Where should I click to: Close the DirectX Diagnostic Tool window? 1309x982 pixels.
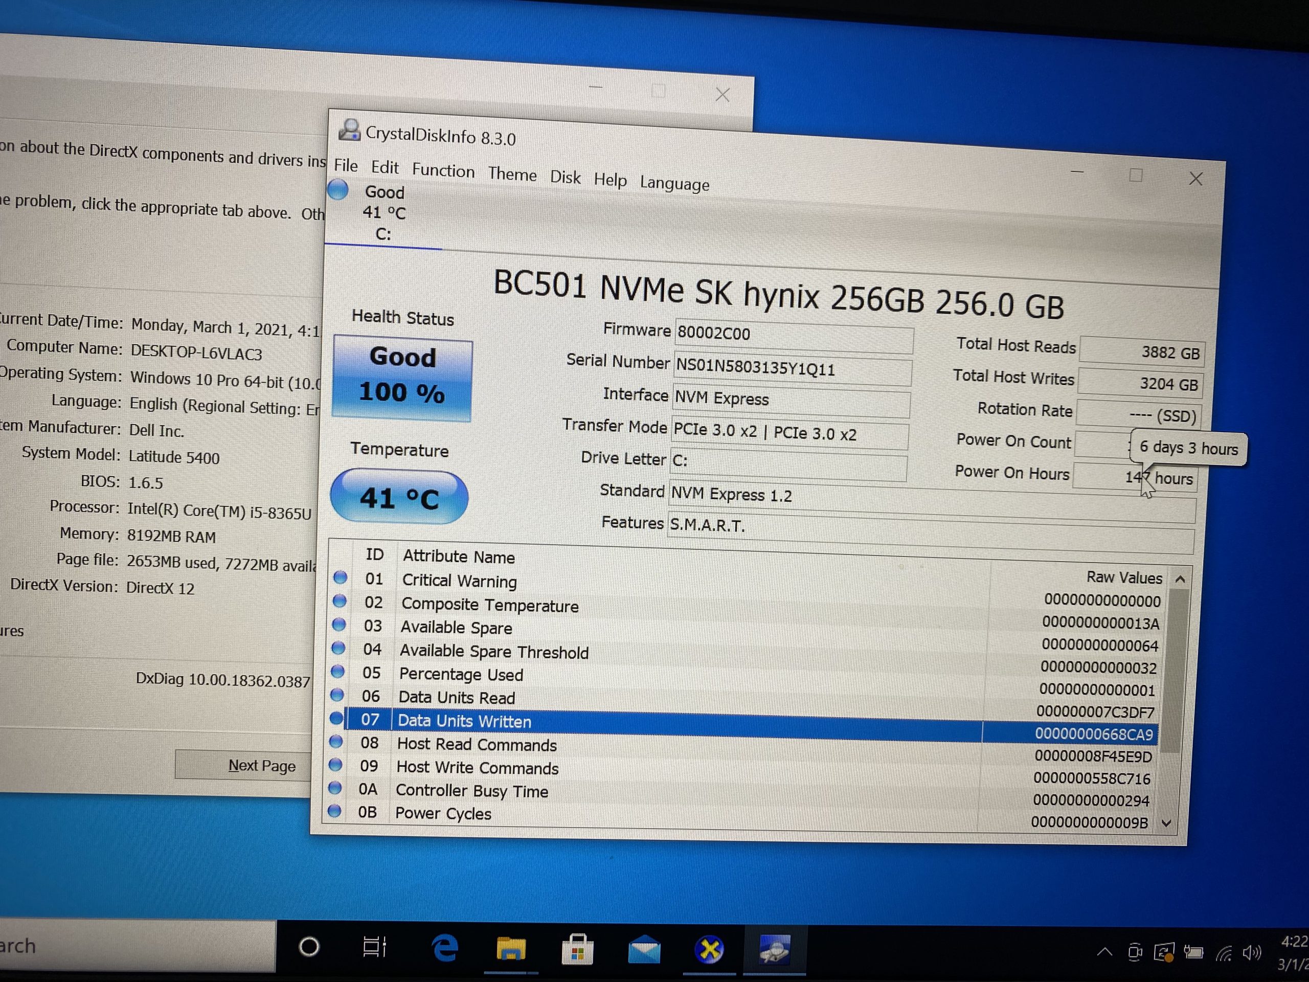(x=723, y=95)
